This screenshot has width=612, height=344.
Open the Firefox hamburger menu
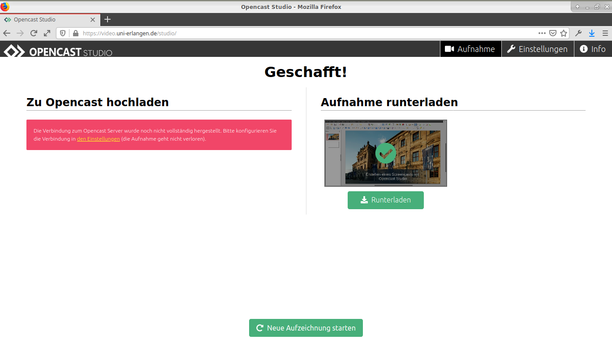(x=605, y=33)
